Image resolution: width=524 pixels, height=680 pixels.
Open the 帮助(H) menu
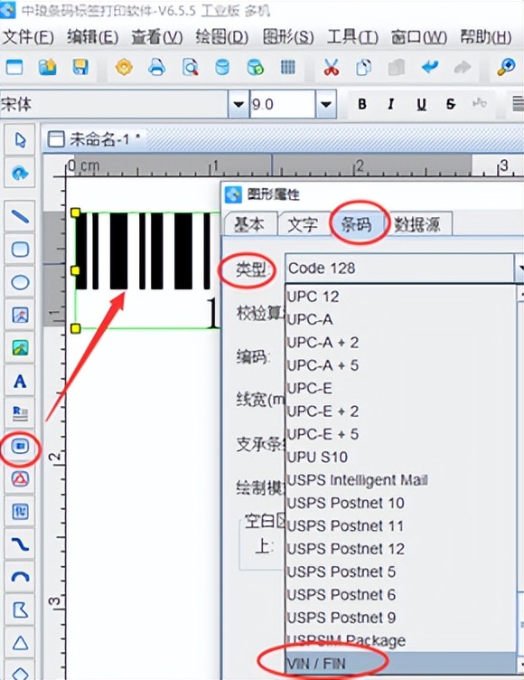[x=486, y=38]
